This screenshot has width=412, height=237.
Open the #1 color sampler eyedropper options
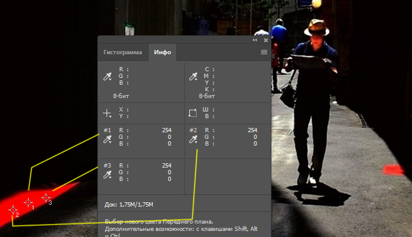[107, 140]
